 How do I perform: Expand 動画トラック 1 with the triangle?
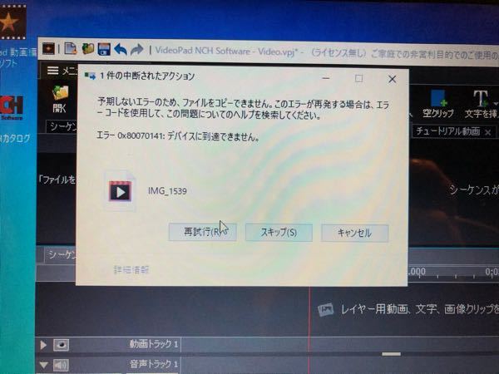(43, 344)
